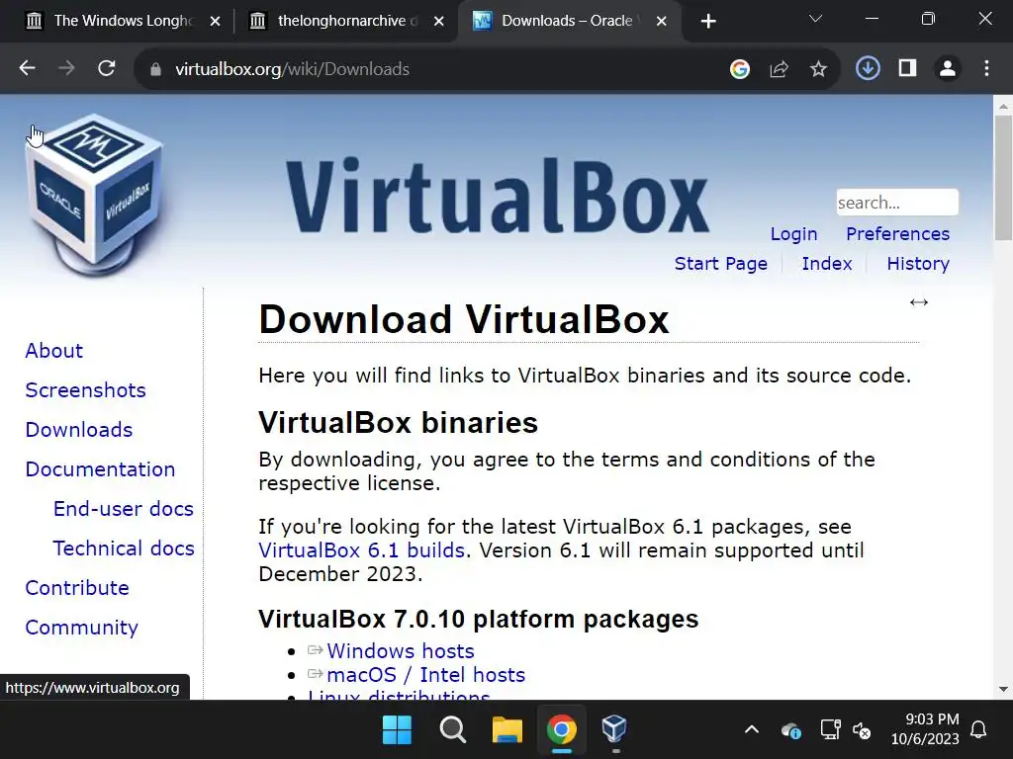Open the History link
The width and height of the screenshot is (1013, 759).
point(918,263)
